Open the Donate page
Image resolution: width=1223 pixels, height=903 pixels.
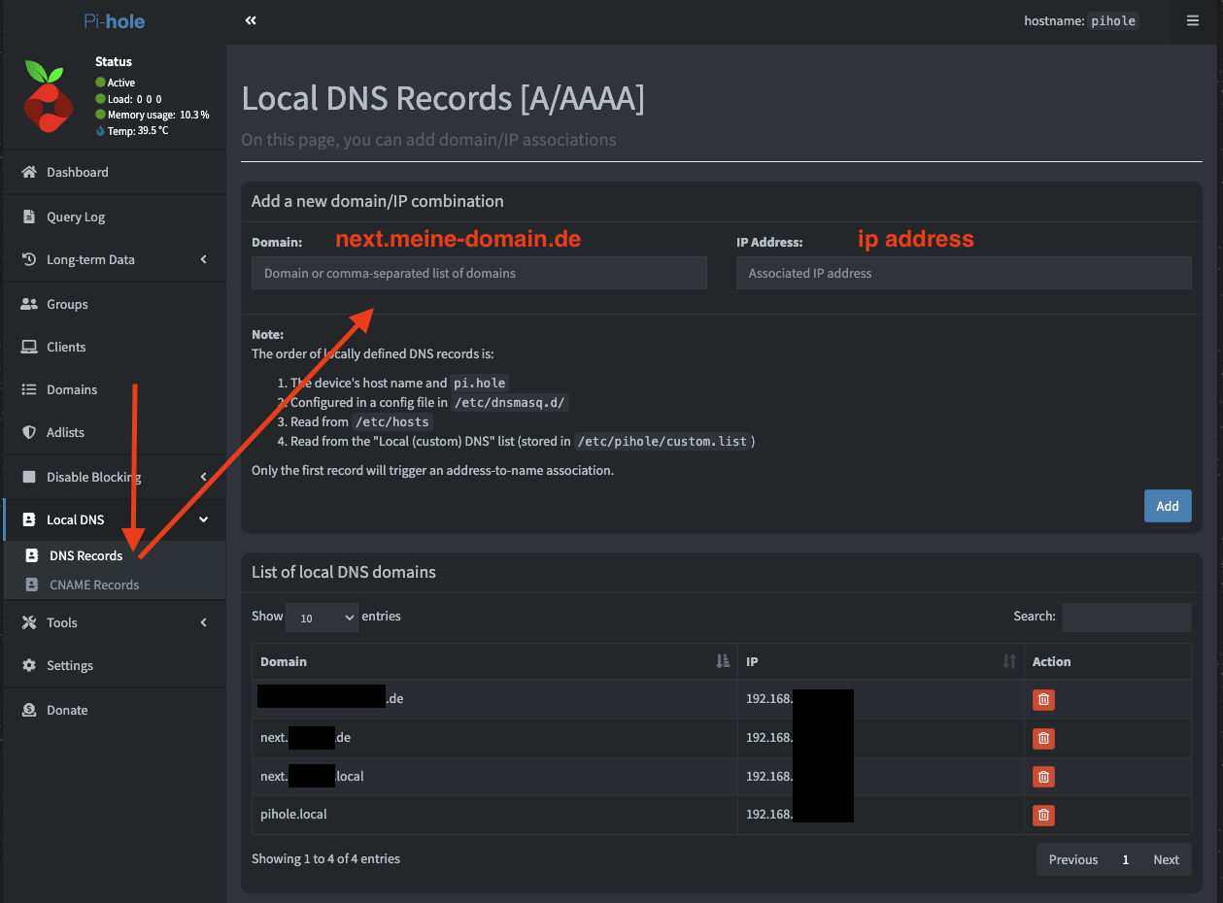(x=68, y=710)
